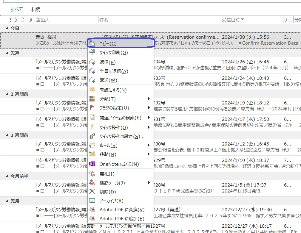301x233 pixels.
Task: Select OneNote に送る(N) entry
Action: coord(121,164)
